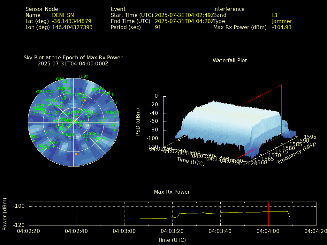Click the orange dot at end of orange line
Screen dimensions: 327x245
click(x=85, y=100)
